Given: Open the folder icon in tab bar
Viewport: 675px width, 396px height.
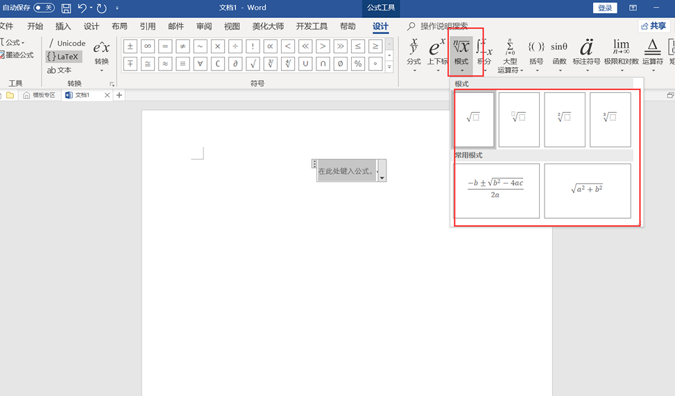Looking at the screenshot, I should pyautogui.click(x=10, y=95).
